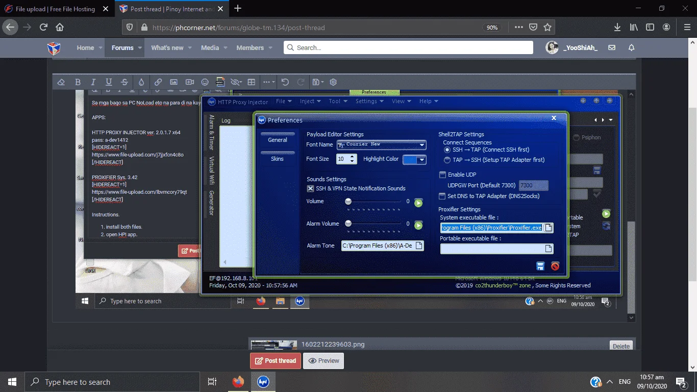
Task: Delete the attachment 1602212239603.png
Action: (x=621, y=346)
